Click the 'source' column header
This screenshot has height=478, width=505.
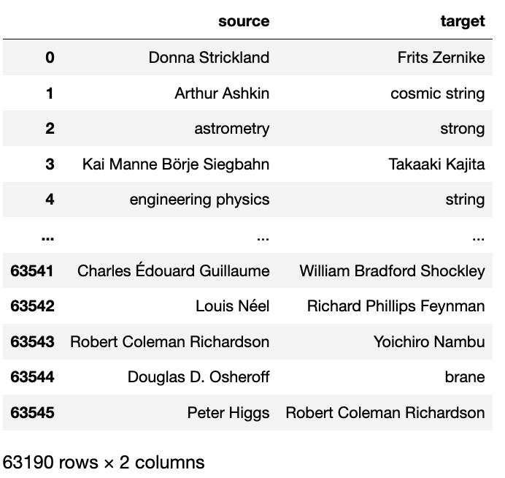[x=244, y=21]
